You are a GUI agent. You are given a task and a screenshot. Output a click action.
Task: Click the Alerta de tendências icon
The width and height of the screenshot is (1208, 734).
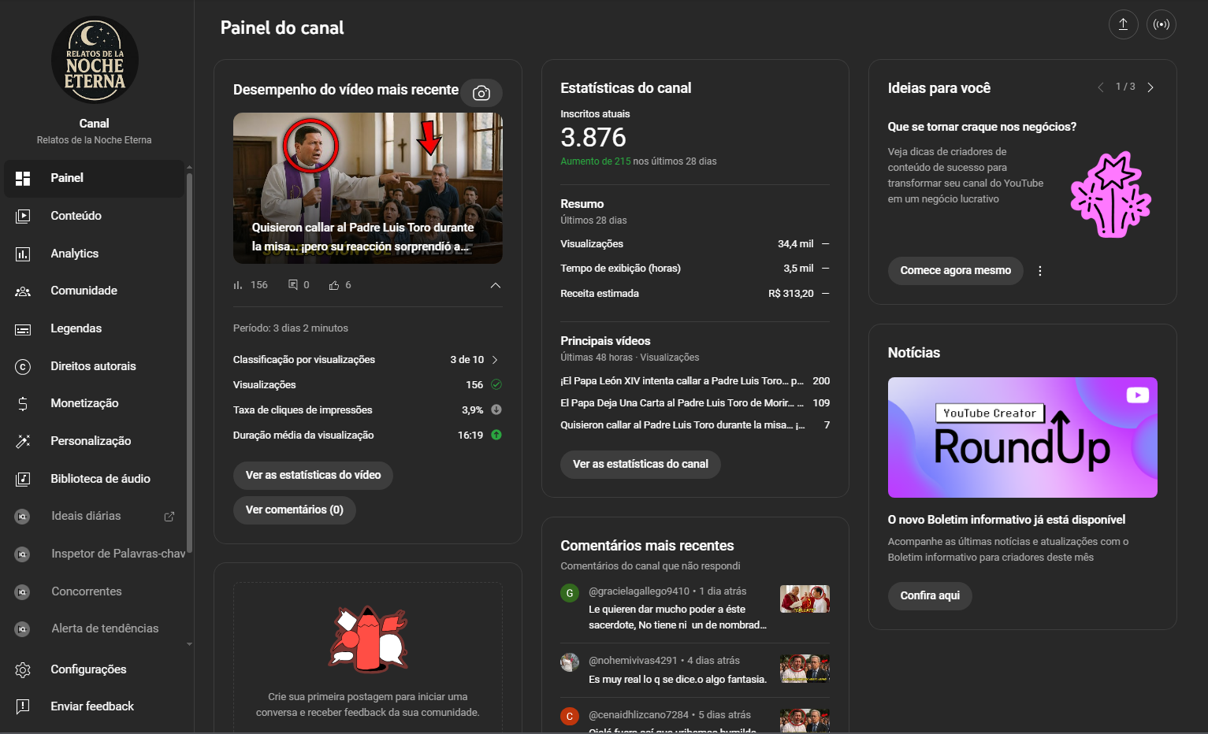point(23,628)
